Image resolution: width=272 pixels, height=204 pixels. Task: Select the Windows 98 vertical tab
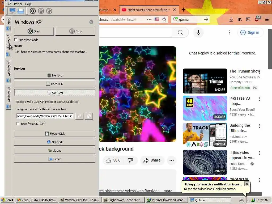pos(9,97)
